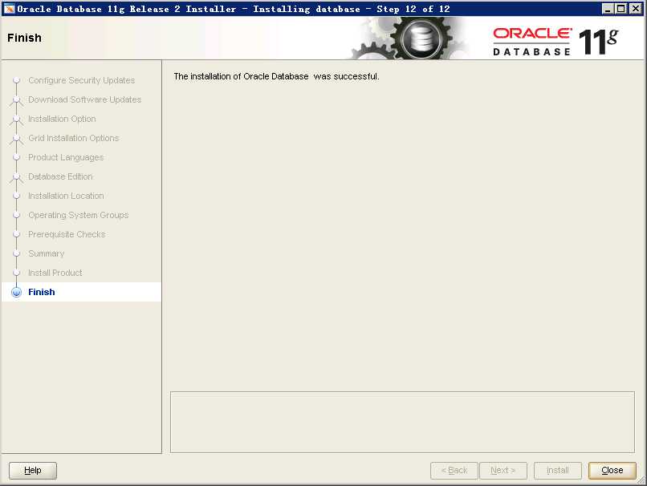647x486 pixels.
Task: Click the branch node beside Download Software Updates
Action: coord(17,100)
